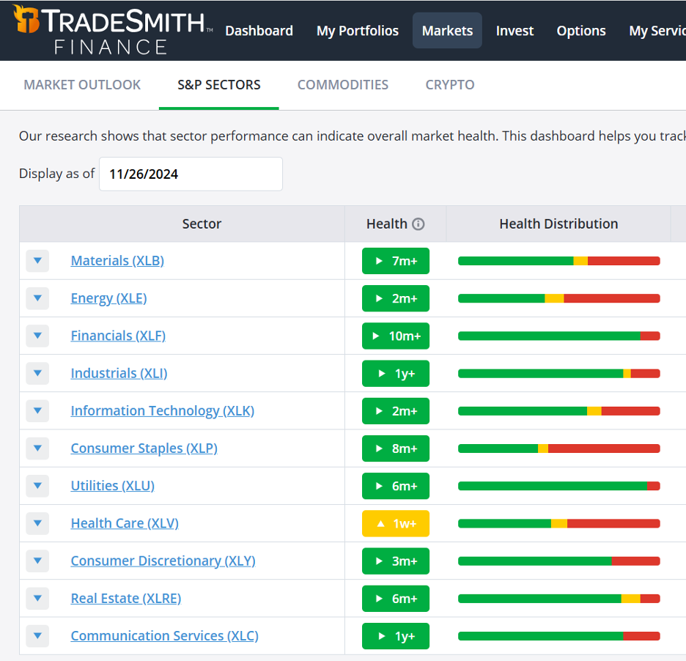Open the Consumer Discretionary (XLY) link

pos(163,561)
